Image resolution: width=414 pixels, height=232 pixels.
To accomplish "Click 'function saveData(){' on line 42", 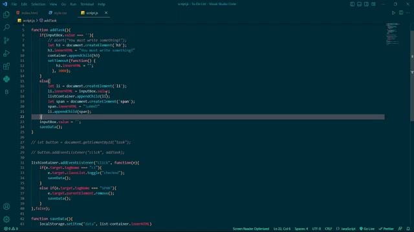I will (x=52, y=219).
